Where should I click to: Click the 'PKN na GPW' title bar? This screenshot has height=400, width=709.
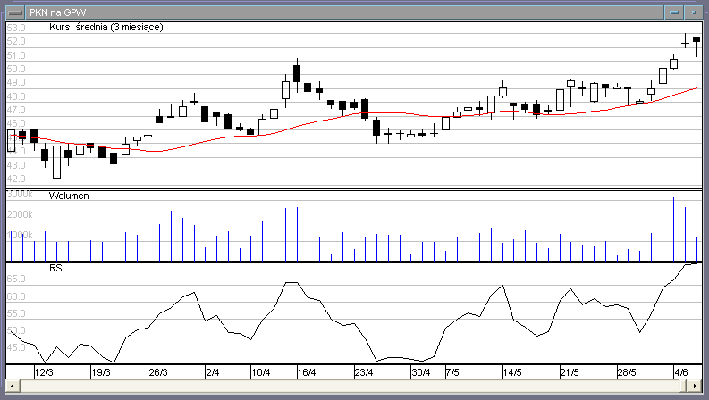(344, 12)
